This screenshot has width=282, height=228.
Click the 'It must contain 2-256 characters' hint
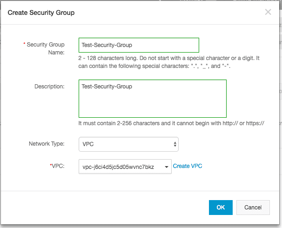point(171,123)
